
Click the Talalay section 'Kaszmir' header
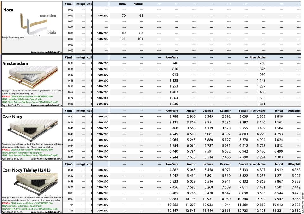[225, 164]
